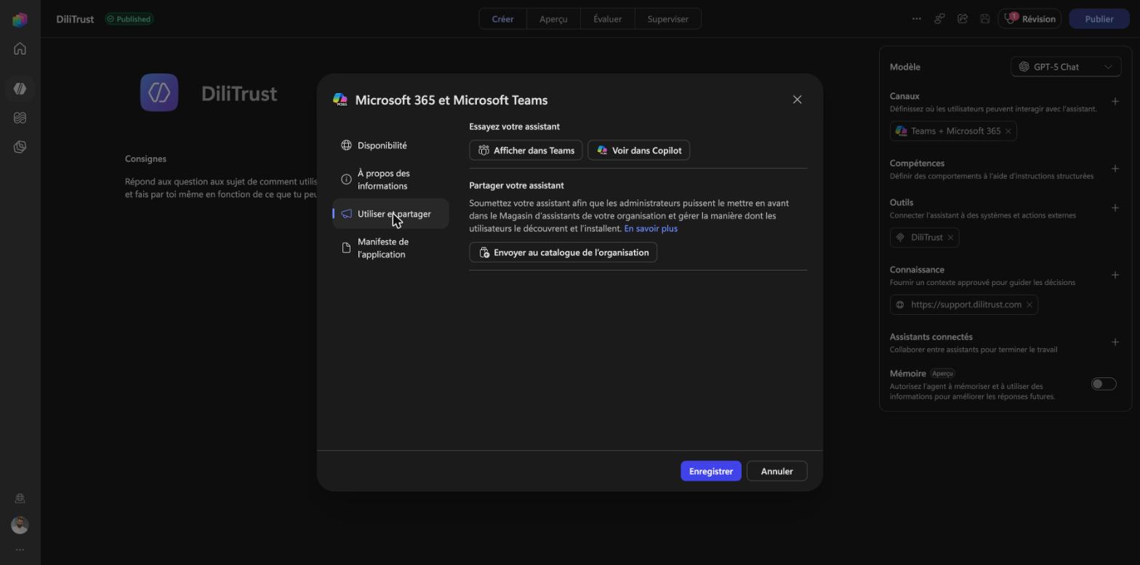Remove the DiliTrust tool chip
Image resolution: width=1140 pixels, height=565 pixels.
[x=950, y=238]
